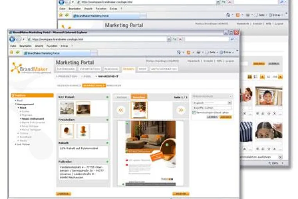Select Job Folder in the tree
Image resolution: width=298 pixels, height=199 pixels.
[x=23, y=144]
